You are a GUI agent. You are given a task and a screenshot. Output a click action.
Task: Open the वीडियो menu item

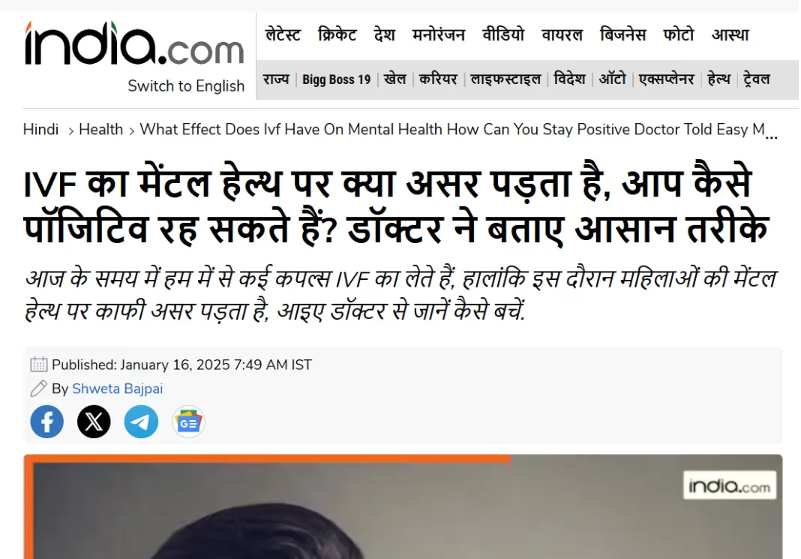click(503, 35)
